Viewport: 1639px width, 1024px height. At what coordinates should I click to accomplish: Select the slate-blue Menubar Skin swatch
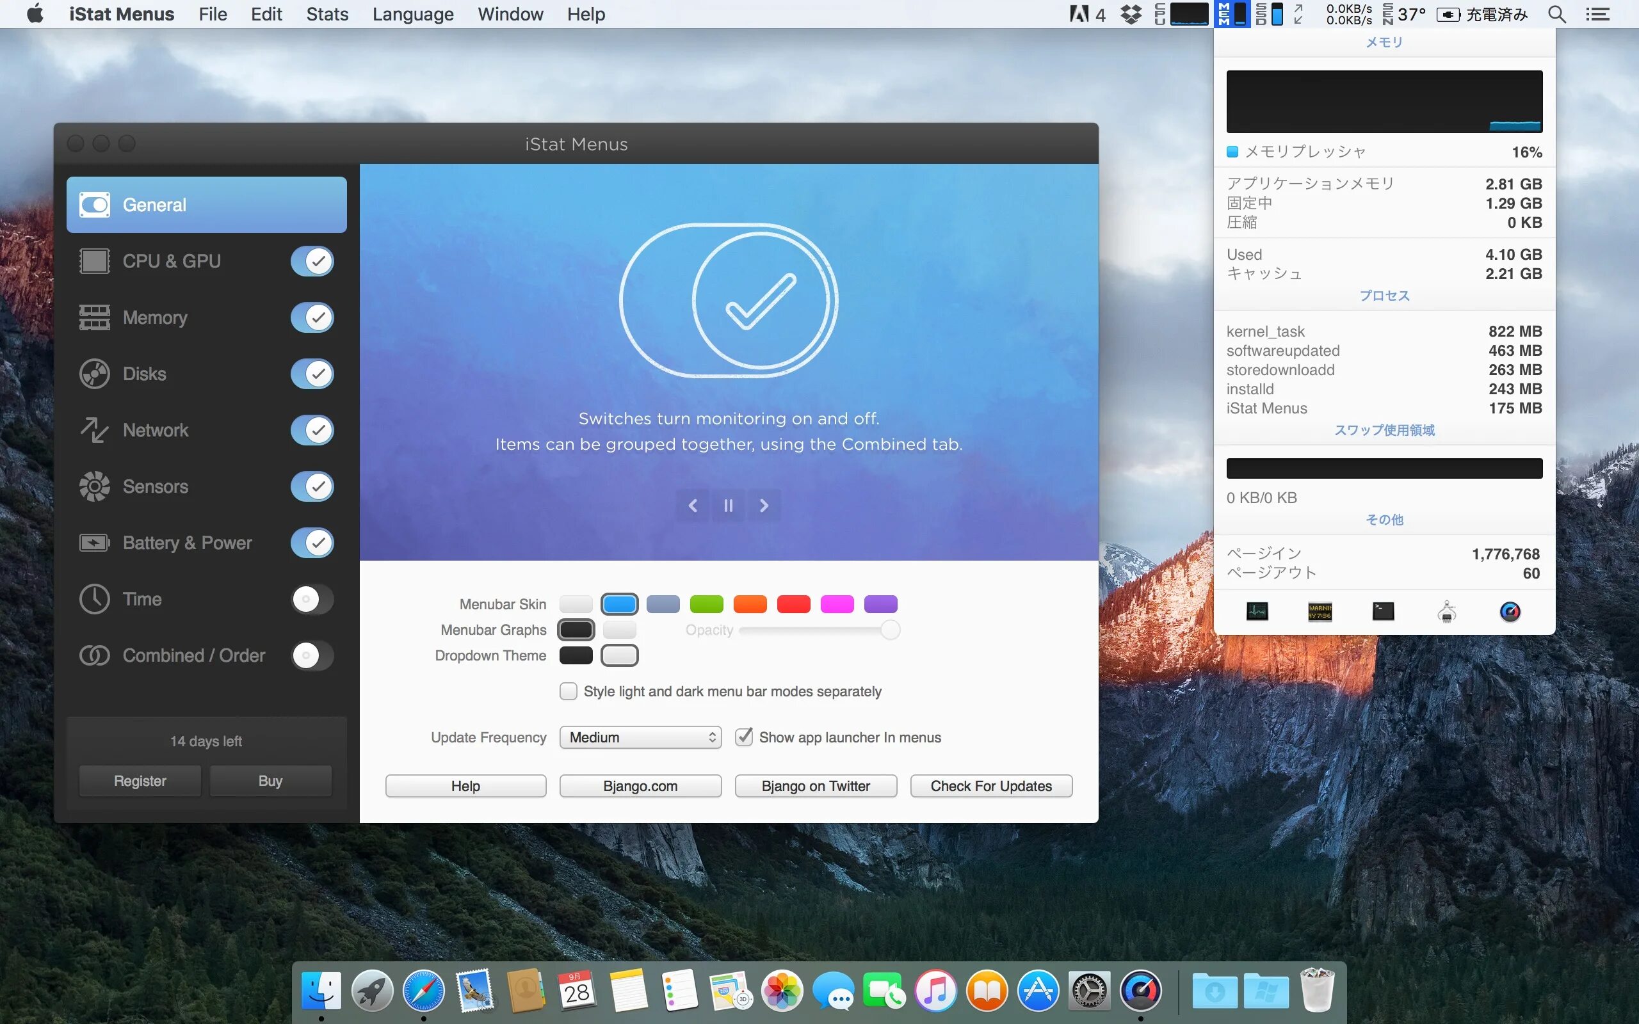(663, 604)
